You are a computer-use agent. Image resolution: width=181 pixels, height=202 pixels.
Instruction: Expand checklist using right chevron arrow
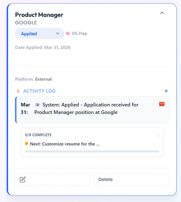point(158,136)
